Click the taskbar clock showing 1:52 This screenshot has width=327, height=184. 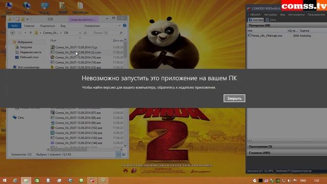tap(317, 180)
